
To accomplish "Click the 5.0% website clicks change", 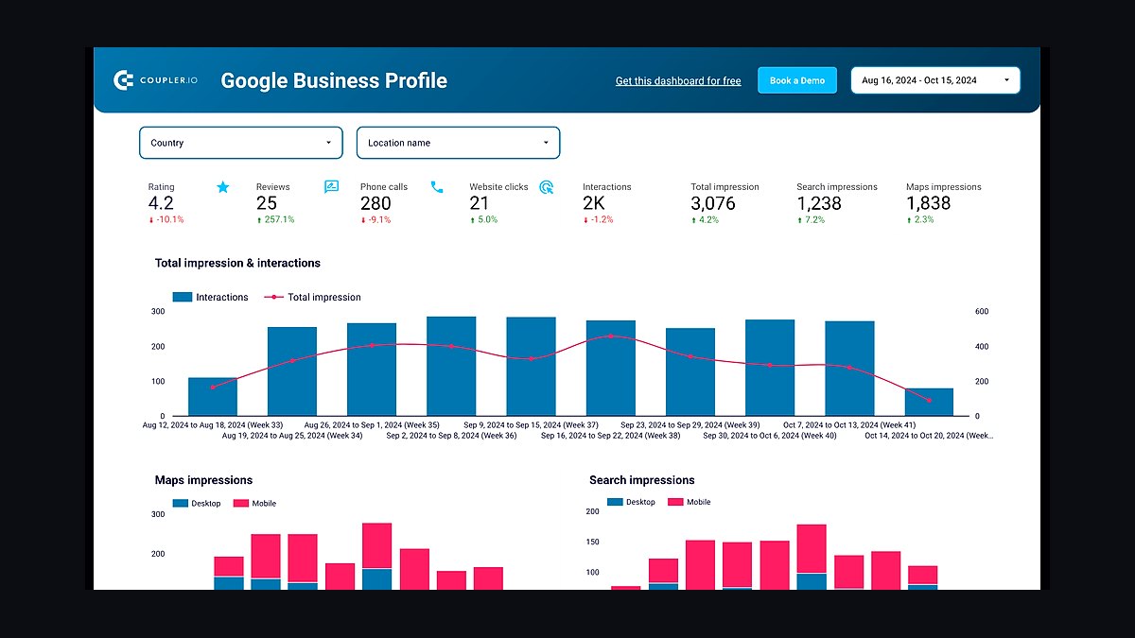I will pos(483,219).
